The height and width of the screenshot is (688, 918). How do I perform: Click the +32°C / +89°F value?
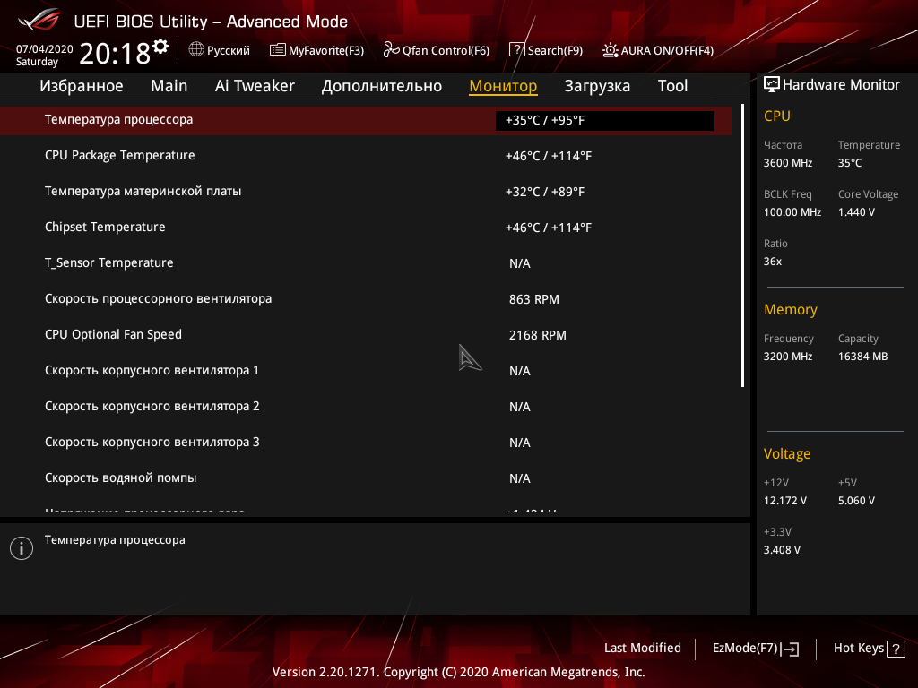[545, 192]
